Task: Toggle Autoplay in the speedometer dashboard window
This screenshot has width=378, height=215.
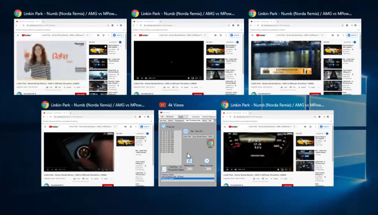Action: [327, 133]
